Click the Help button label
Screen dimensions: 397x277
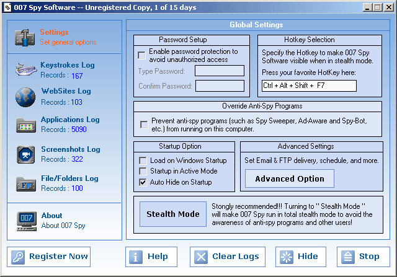point(158,257)
